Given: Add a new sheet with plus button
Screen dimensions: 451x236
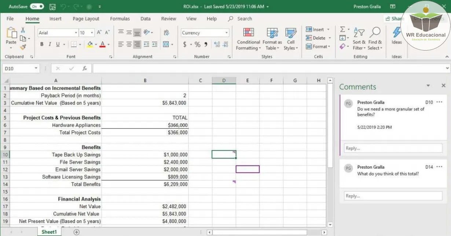Looking at the screenshot, I should [76, 232].
